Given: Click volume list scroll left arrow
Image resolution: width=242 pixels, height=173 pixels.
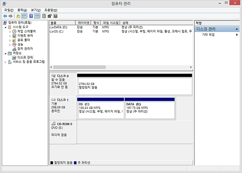Looking at the screenshot, I should 51,67.
